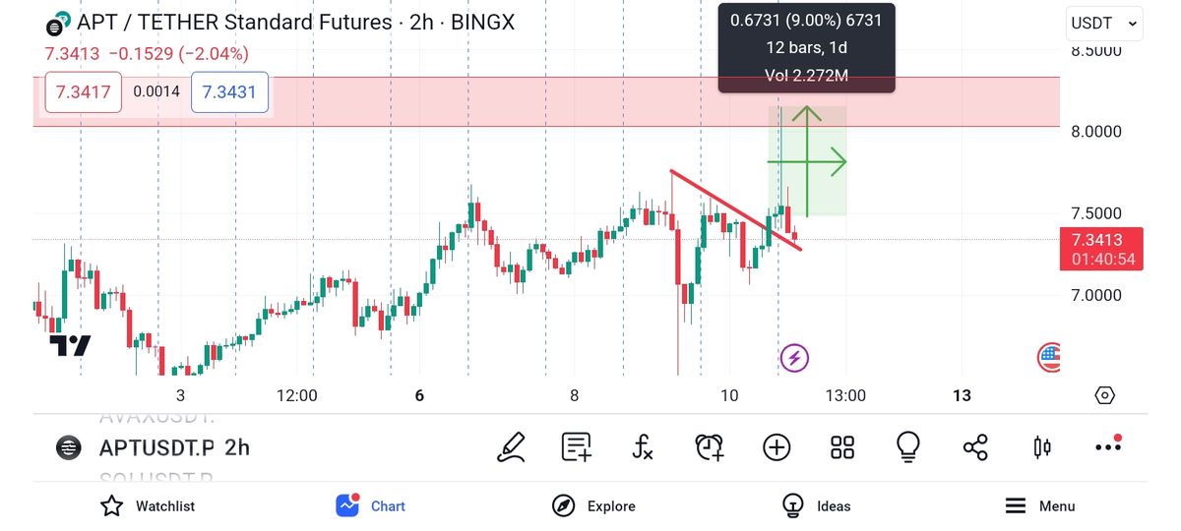The image size is (1181, 531).
Task: Open the APTUSDT.P symbol selector
Action: click(155, 448)
